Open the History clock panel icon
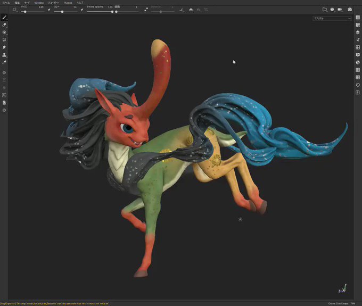 point(358,85)
